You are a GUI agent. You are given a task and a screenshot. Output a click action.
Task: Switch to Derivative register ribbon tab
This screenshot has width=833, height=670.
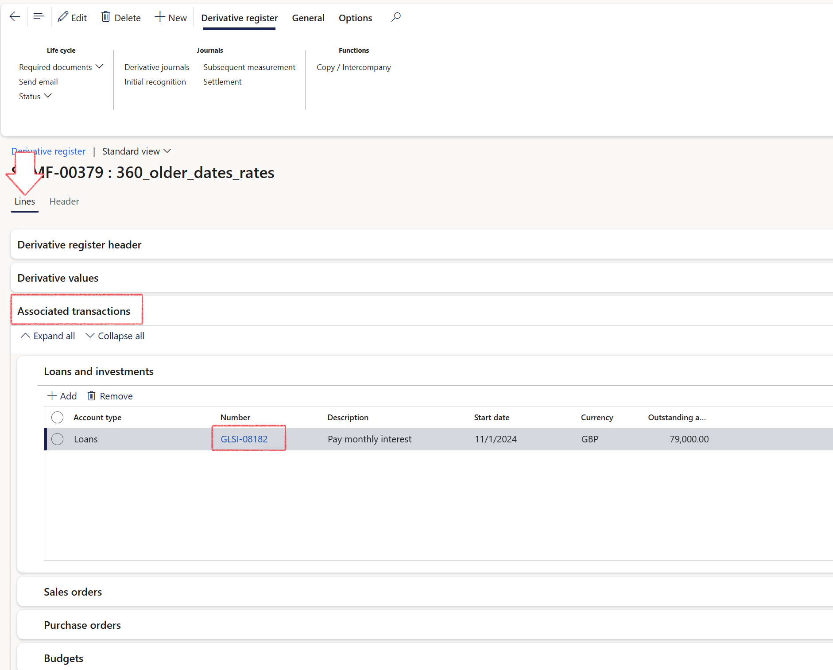pyautogui.click(x=240, y=18)
